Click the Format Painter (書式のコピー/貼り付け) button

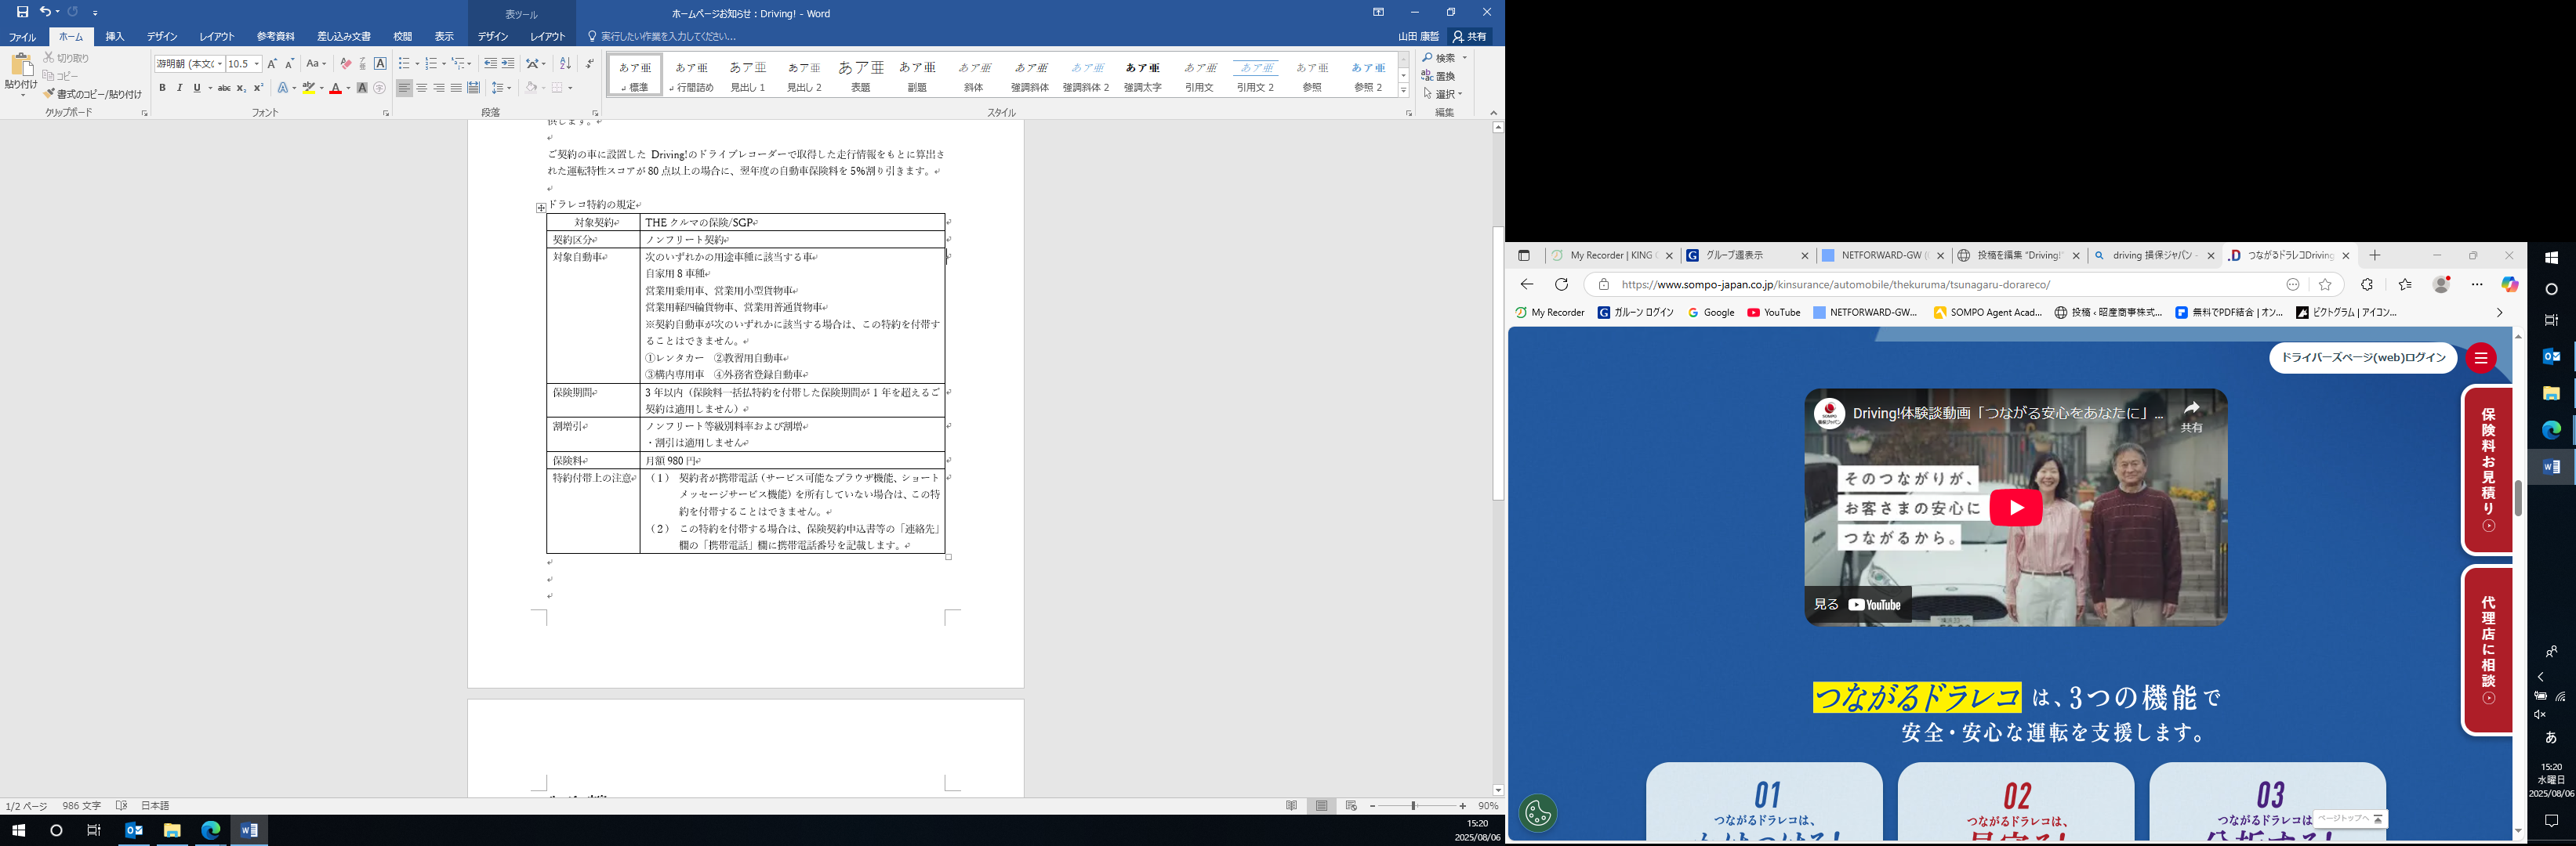[93, 94]
